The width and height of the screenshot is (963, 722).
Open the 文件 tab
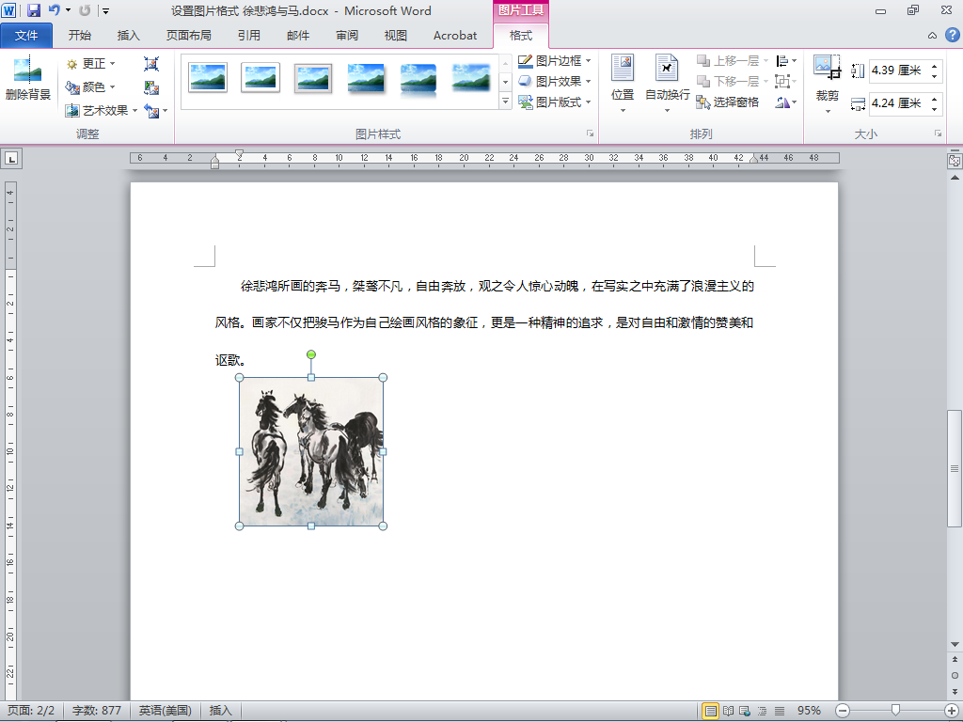(26, 36)
